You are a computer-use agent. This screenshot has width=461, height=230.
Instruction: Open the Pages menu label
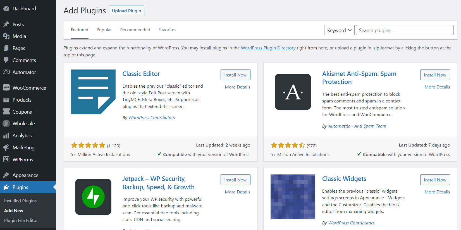[x=19, y=48]
